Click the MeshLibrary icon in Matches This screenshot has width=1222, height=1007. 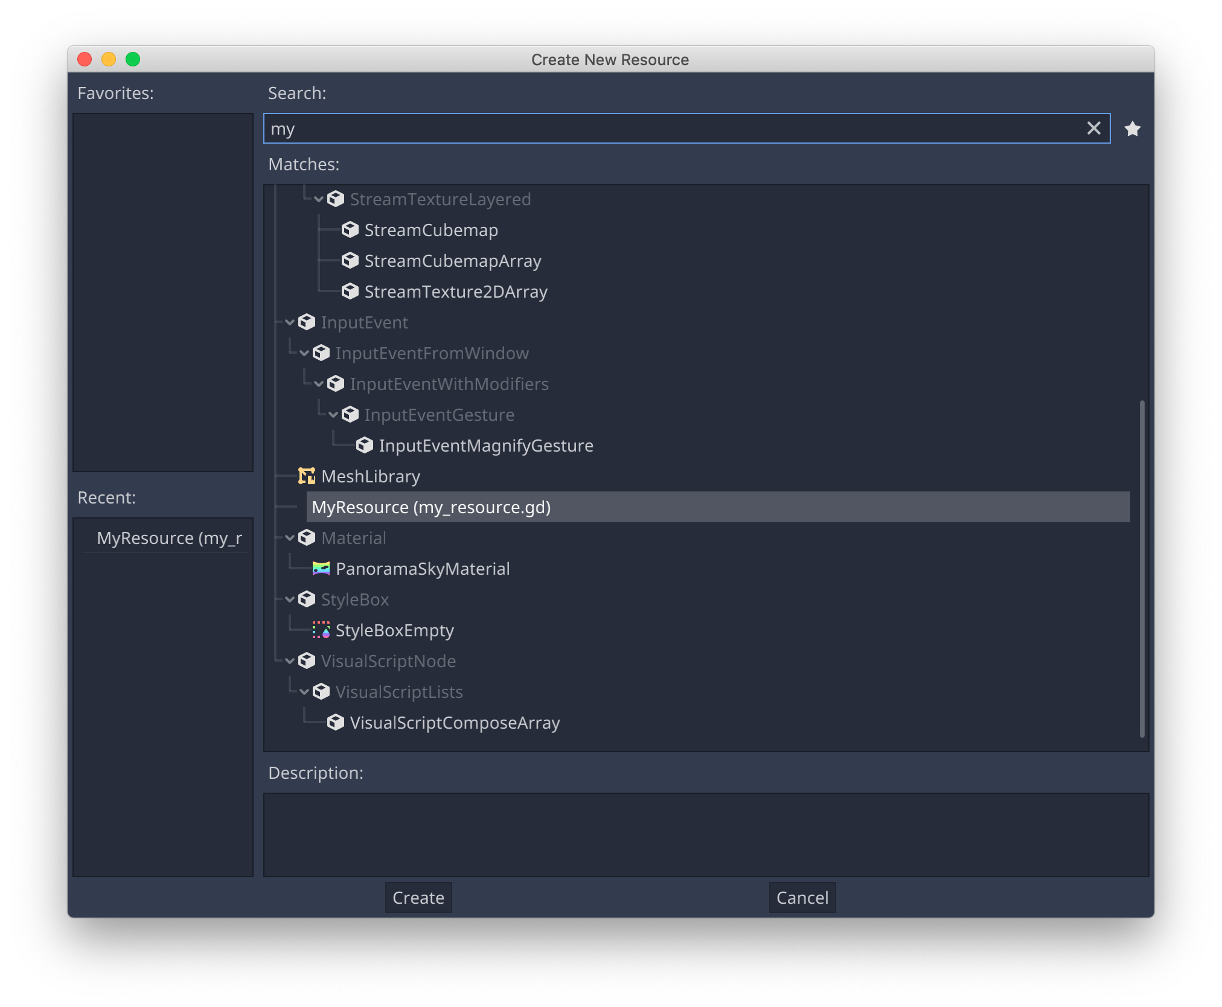308,476
